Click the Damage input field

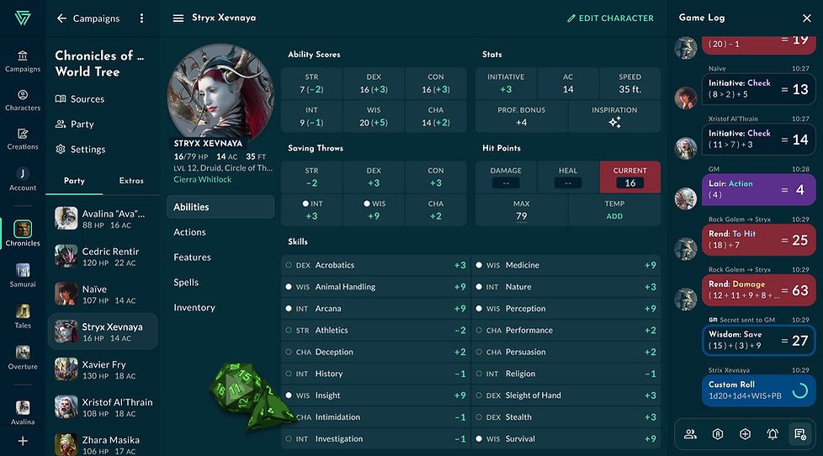coord(506,183)
